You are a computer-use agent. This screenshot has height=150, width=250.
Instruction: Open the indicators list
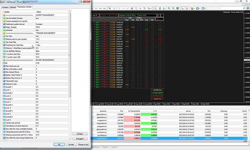[x=192, y=8]
